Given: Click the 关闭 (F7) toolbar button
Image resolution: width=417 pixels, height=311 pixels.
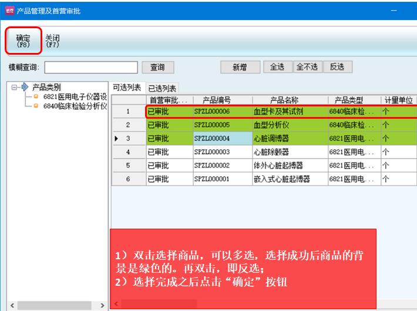Looking at the screenshot, I should pyautogui.click(x=52, y=41).
